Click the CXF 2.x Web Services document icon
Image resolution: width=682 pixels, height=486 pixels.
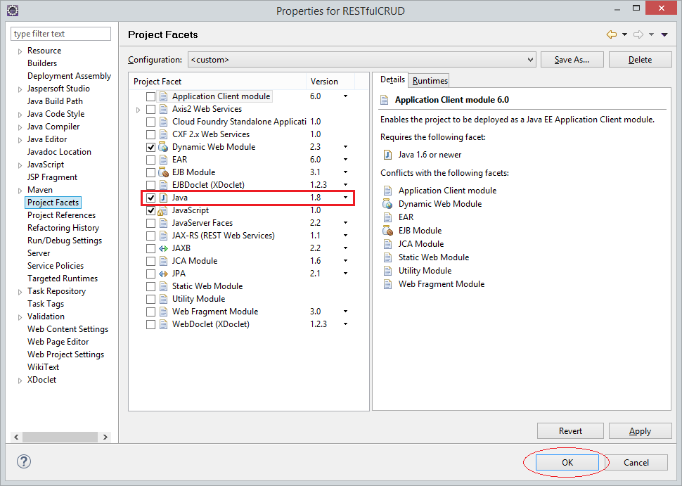coord(163,134)
